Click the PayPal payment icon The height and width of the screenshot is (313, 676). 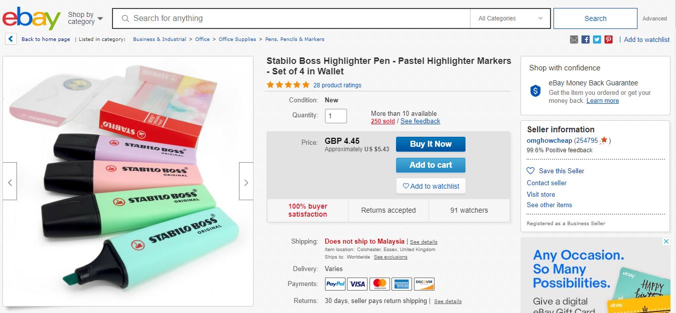tap(335, 284)
